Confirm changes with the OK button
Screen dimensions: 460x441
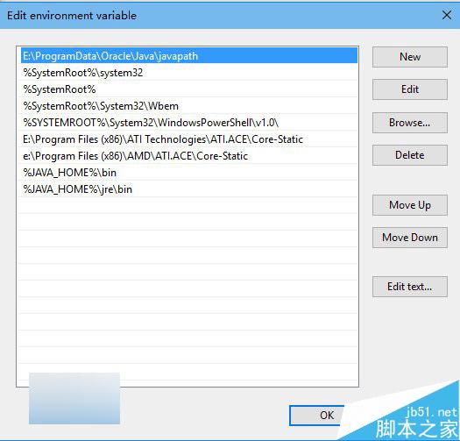(x=317, y=416)
